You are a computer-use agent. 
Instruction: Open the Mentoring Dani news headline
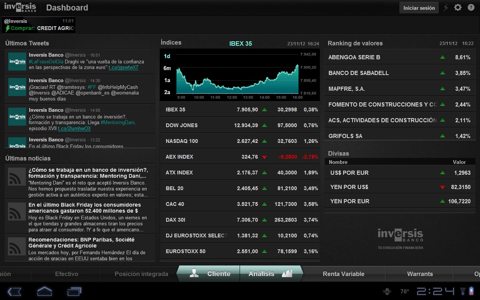tap(88, 173)
